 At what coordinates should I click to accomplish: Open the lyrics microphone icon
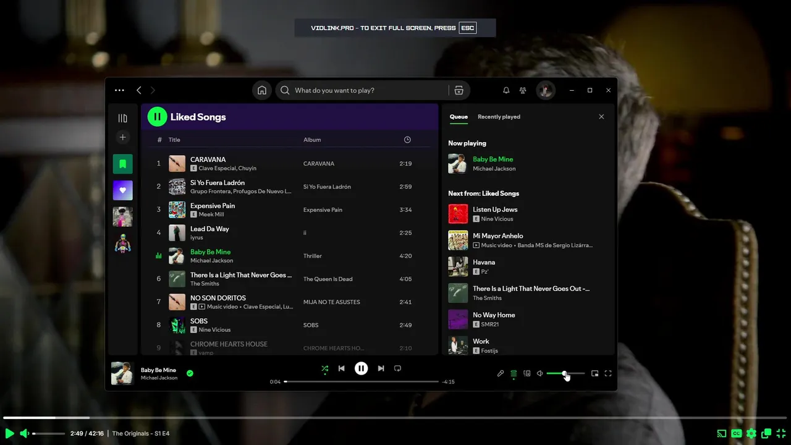click(501, 373)
